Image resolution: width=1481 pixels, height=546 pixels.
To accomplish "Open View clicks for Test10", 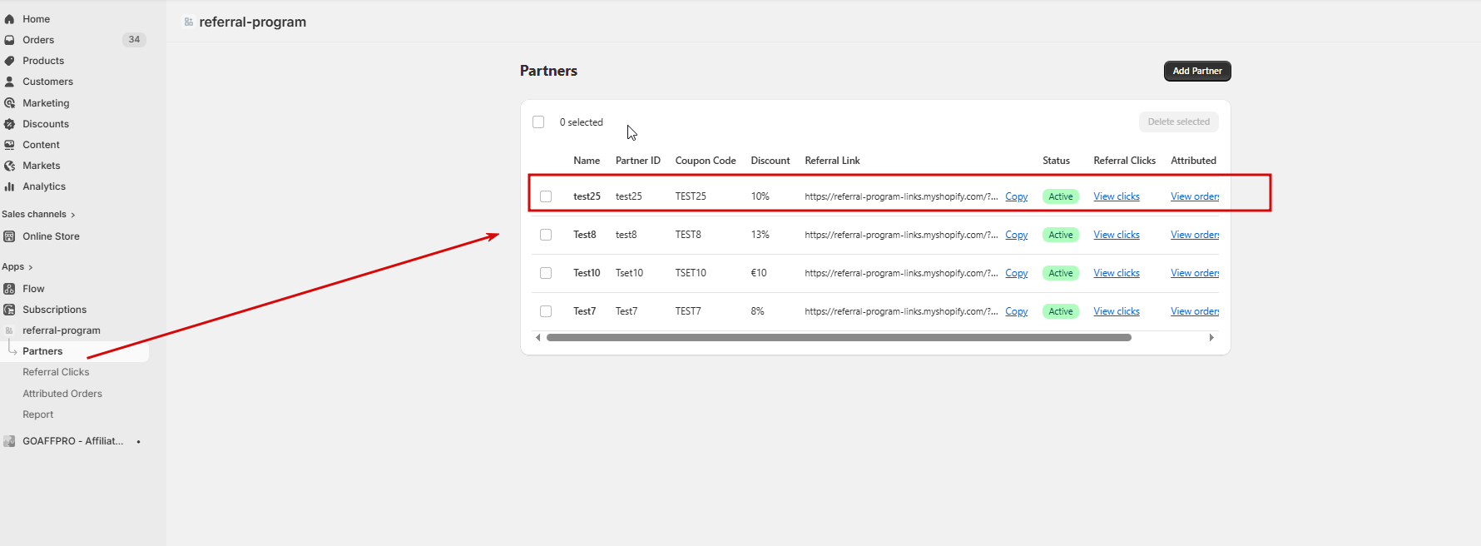I will tap(1116, 273).
